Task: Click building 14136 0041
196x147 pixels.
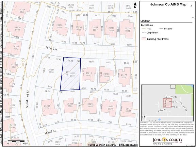Action: click(x=16, y=29)
